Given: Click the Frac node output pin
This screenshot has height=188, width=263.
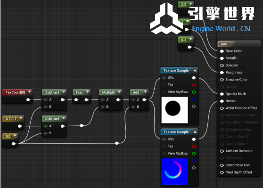Looking at the screenshot, I should tap(87, 100).
